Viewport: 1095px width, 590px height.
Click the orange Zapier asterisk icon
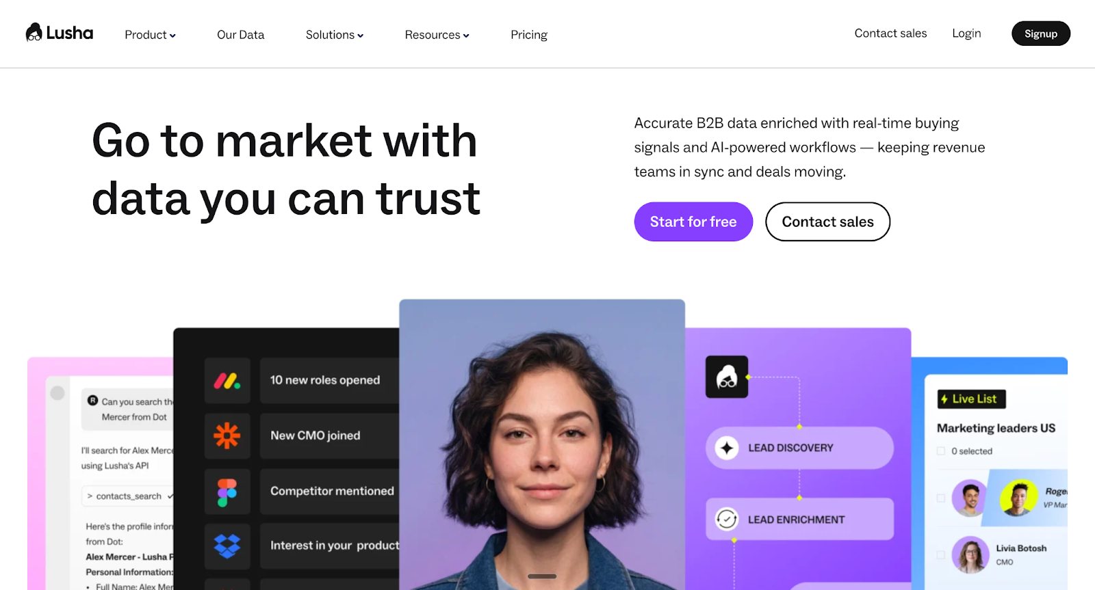[x=227, y=435]
